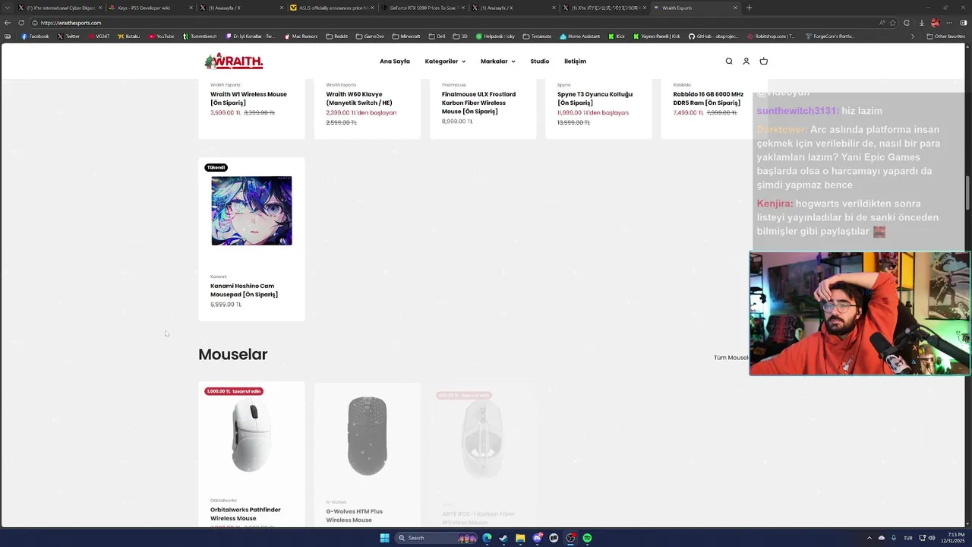Expand the Markalar dropdown menu
972x547 pixels.
coord(497,62)
